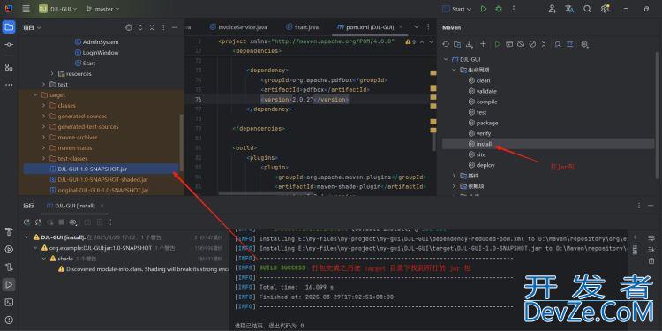Reload all Maven projects icon
The image size is (662, 331).
coord(446,44)
